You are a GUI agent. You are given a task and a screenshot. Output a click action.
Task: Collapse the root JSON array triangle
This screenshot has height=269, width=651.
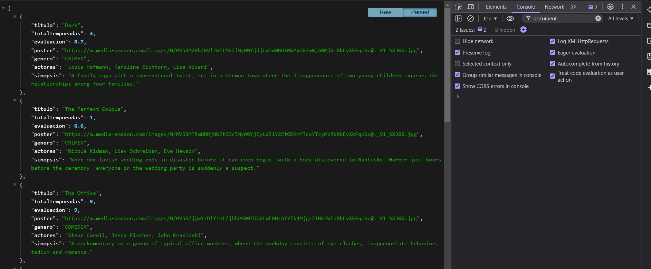pyautogui.click(x=3, y=8)
